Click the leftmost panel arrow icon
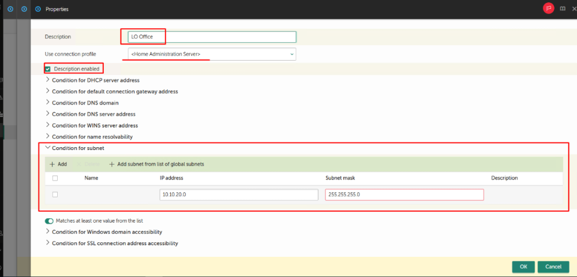This screenshot has height=277, width=577. [x=10, y=9]
